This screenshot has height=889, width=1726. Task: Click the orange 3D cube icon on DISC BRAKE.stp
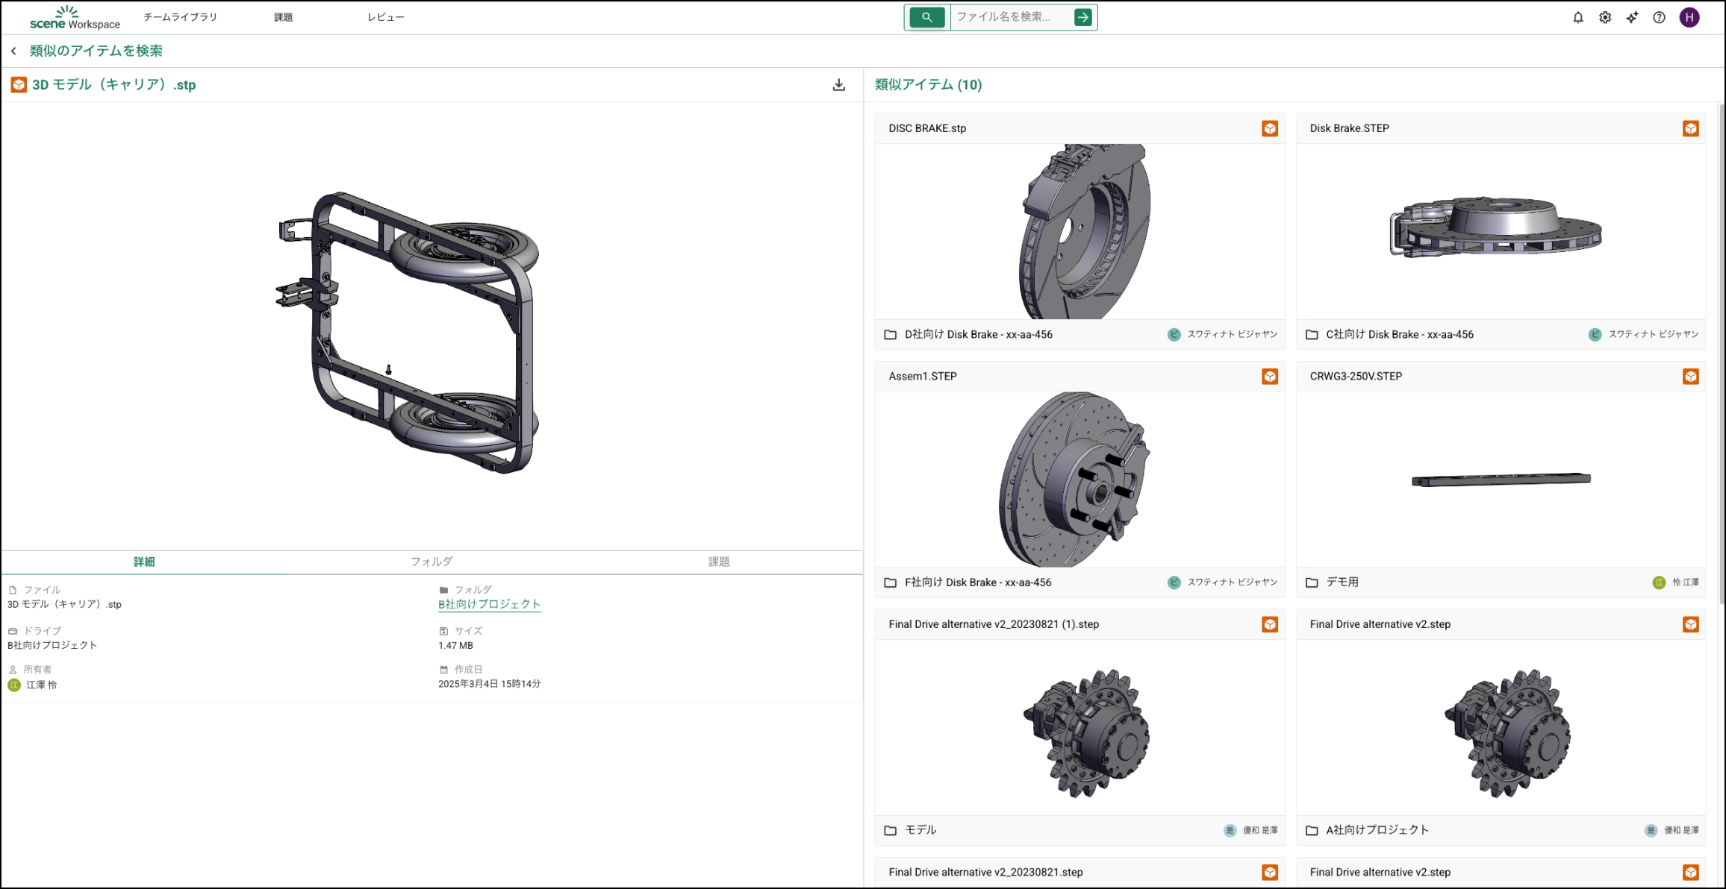click(1269, 128)
